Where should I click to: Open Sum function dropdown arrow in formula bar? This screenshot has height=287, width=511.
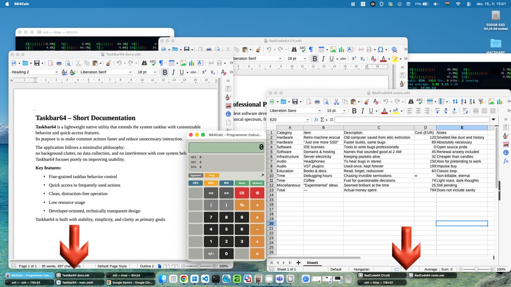[x=326, y=120]
